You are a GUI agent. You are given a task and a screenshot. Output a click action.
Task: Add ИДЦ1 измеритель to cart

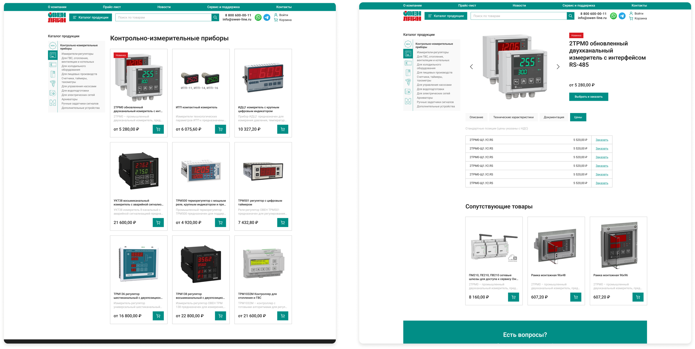tap(283, 129)
